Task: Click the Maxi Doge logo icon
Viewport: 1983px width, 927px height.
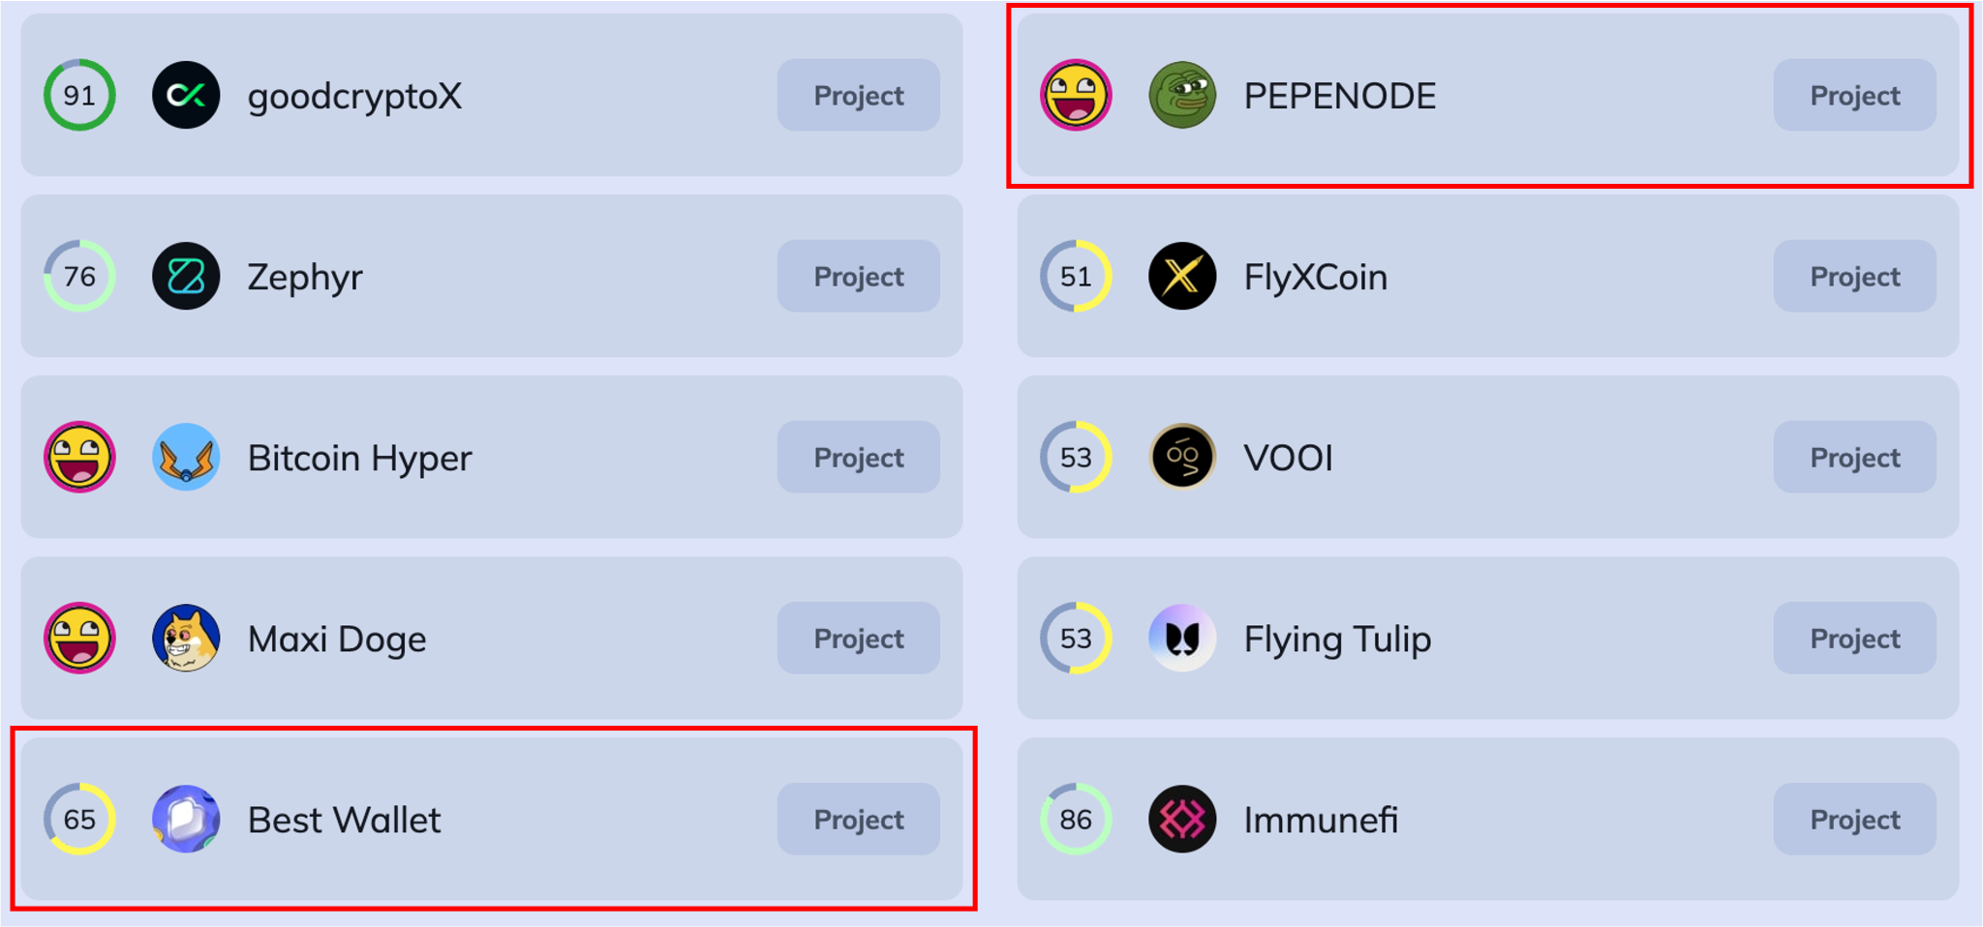Action: [186, 638]
